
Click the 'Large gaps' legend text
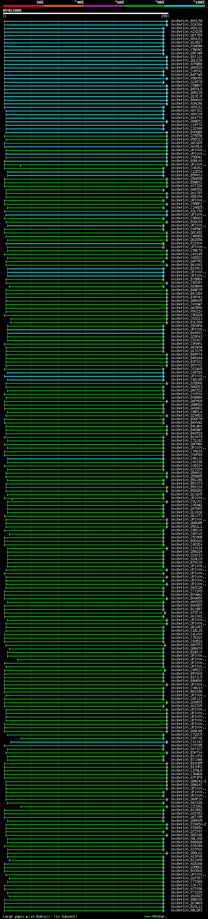pos(14,916)
